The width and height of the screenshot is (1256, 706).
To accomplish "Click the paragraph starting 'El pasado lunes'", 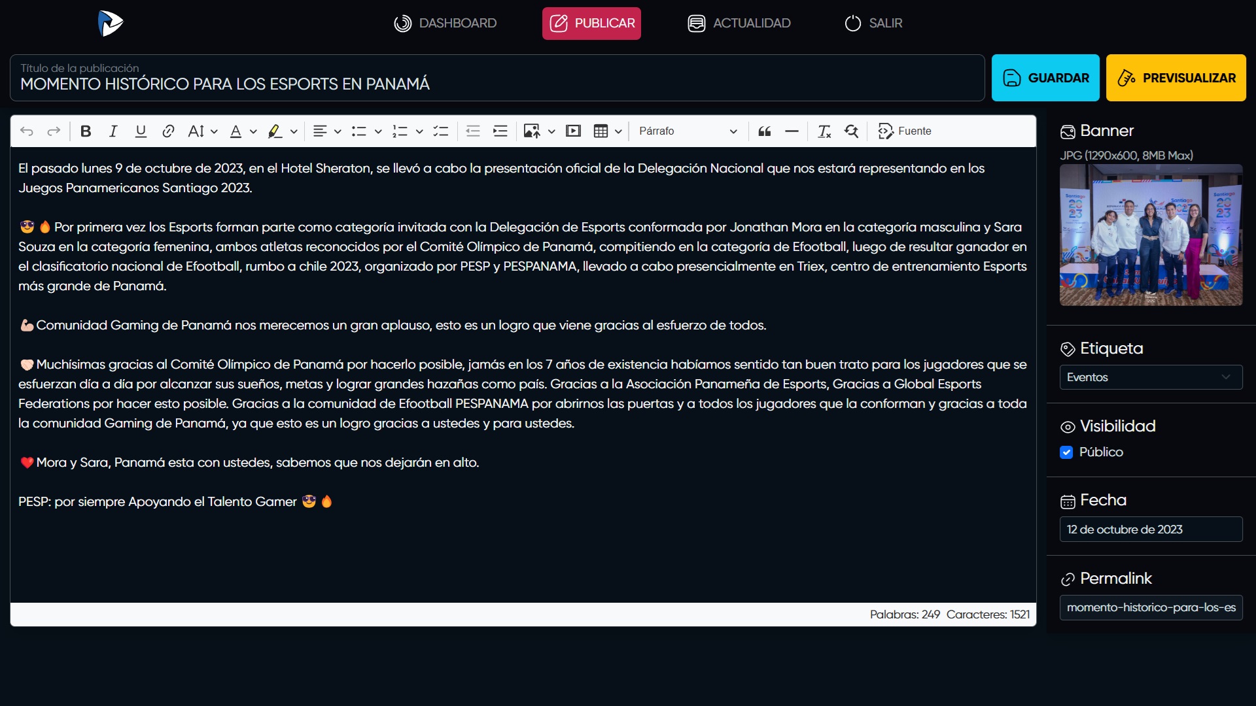I will 501,178.
